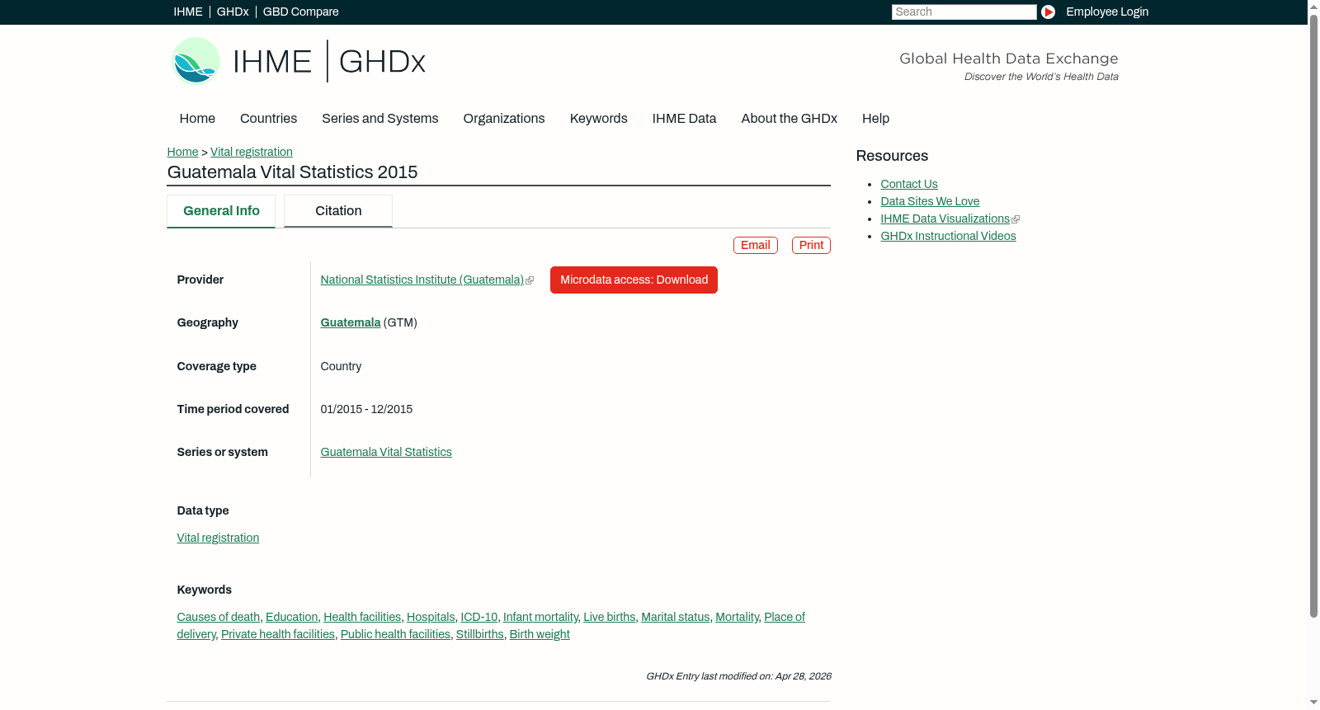The width and height of the screenshot is (1320, 710).
Task: Open Public health facilities keyword link
Action: tap(395, 634)
